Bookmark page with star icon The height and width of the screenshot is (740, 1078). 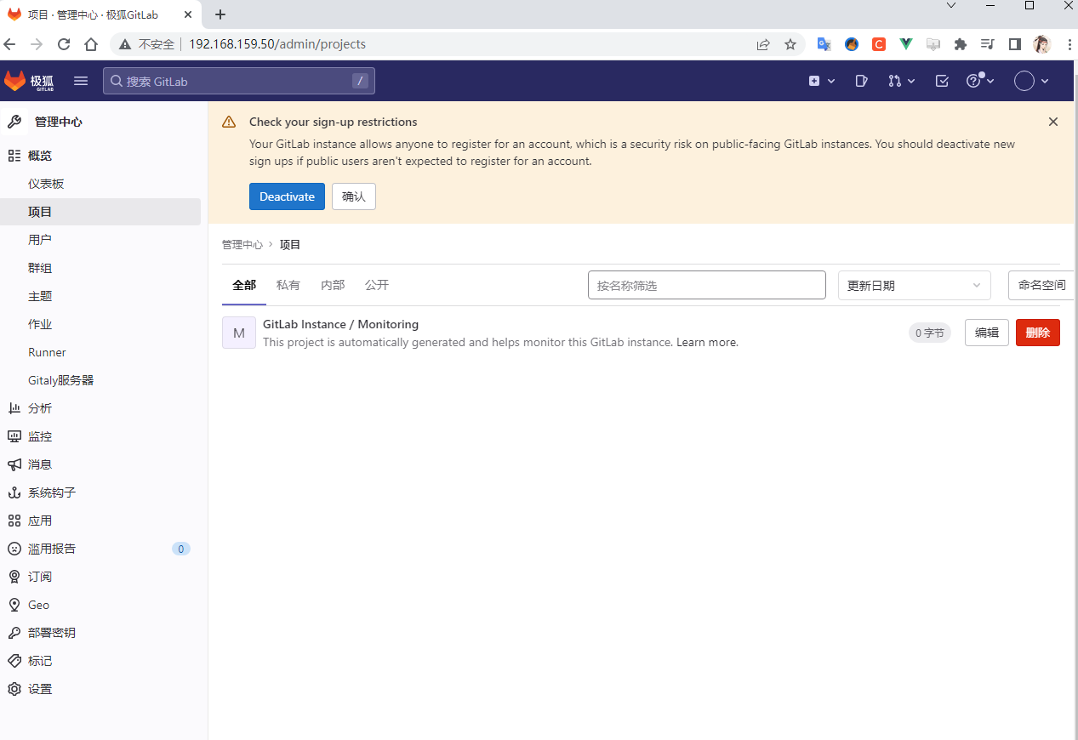790,44
